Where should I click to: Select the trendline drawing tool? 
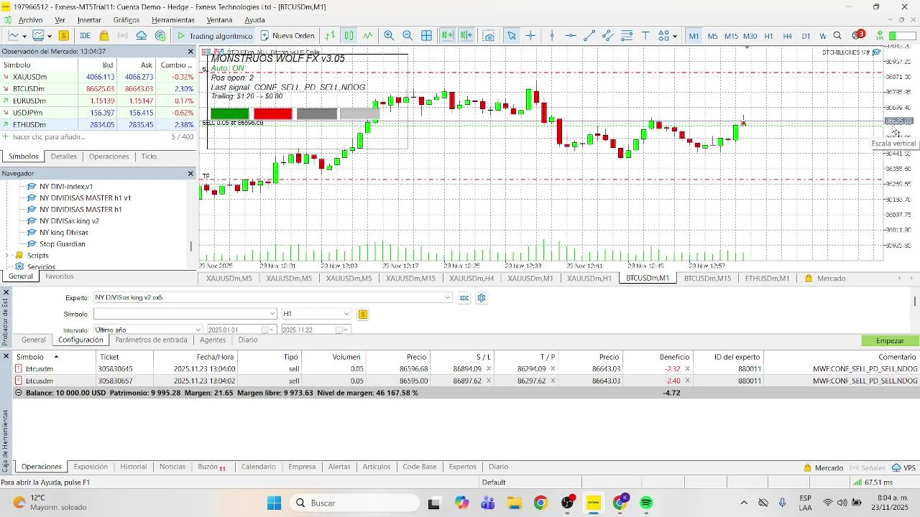(x=589, y=35)
